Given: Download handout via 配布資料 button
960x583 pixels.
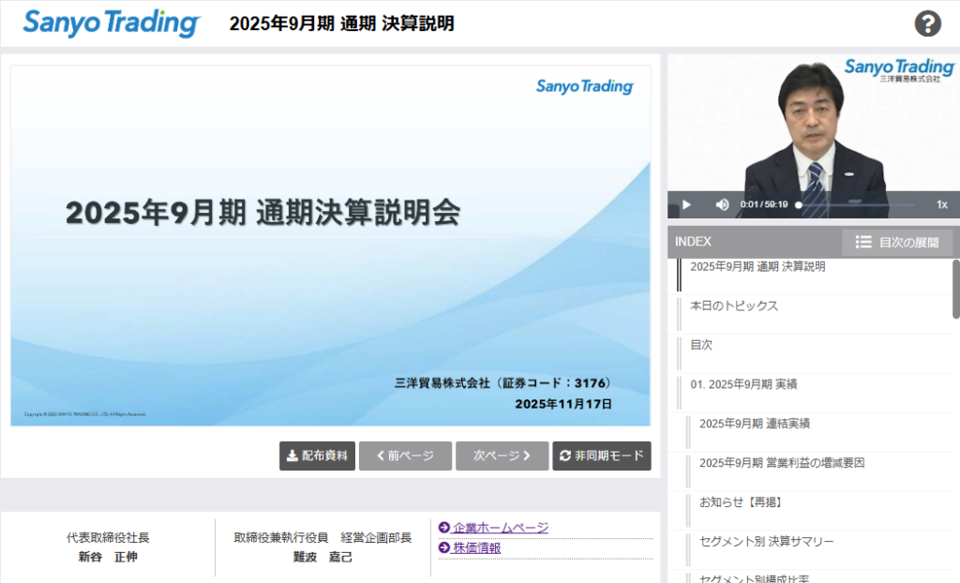Looking at the screenshot, I should (317, 456).
